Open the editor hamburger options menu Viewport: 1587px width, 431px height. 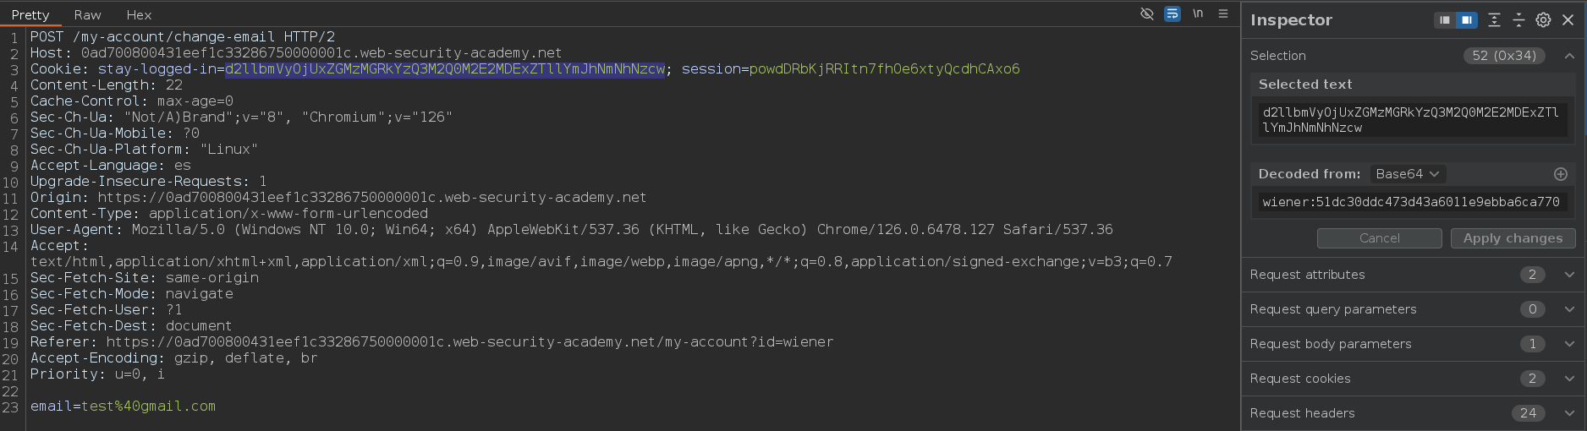coord(1223,14)
